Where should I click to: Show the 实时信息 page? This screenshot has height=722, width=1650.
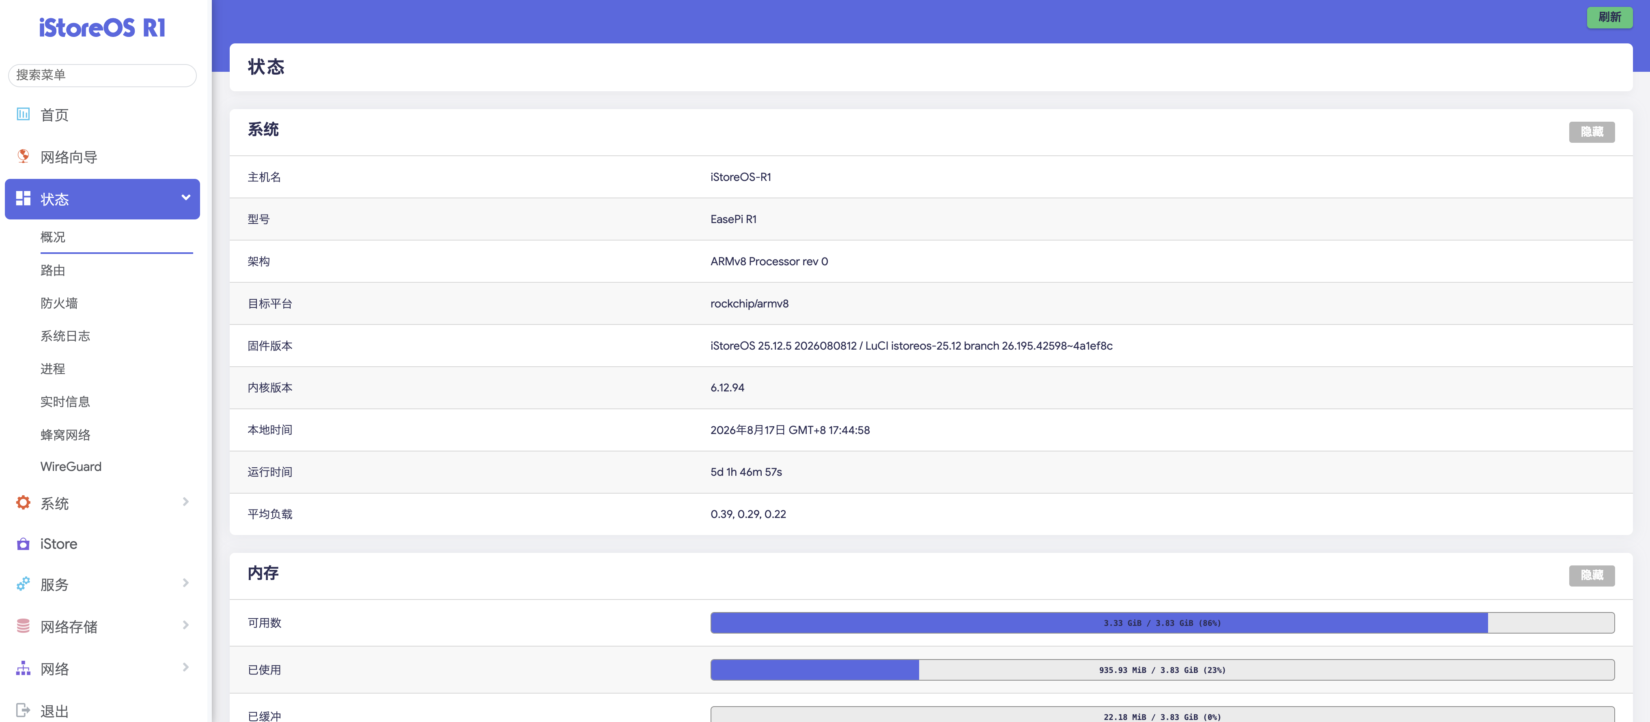[x=65, y=402]
